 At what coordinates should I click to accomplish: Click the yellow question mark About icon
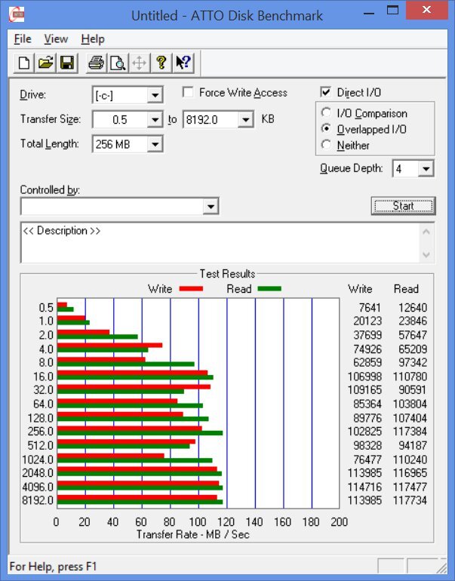pos(161,63)
